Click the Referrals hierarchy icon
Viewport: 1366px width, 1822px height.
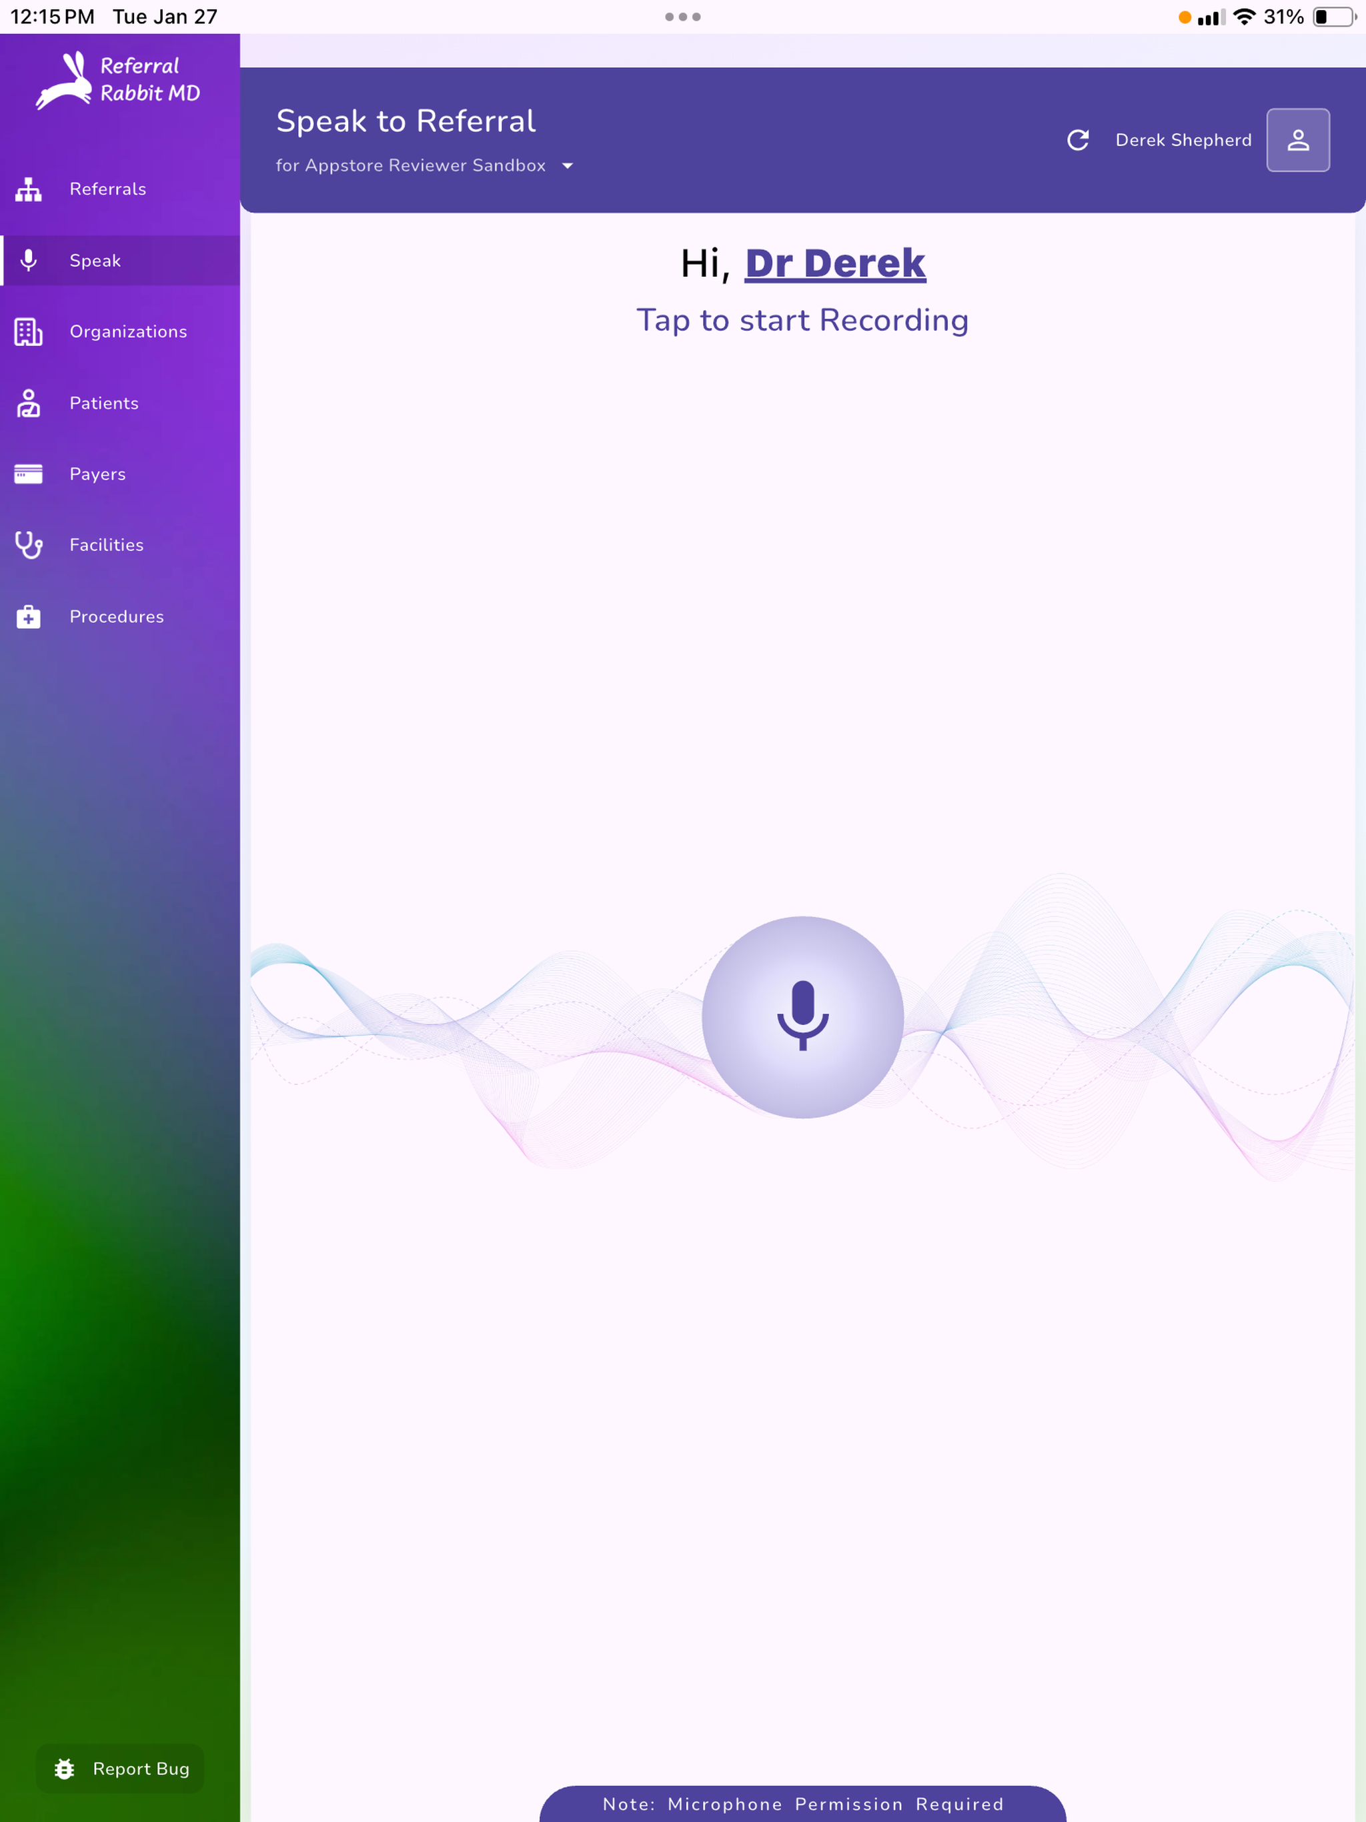tap(29, 189)
